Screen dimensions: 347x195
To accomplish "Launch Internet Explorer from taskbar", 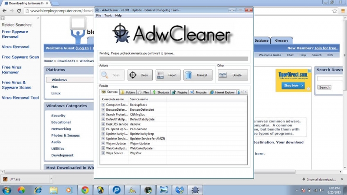I will [x=38, y=190].
